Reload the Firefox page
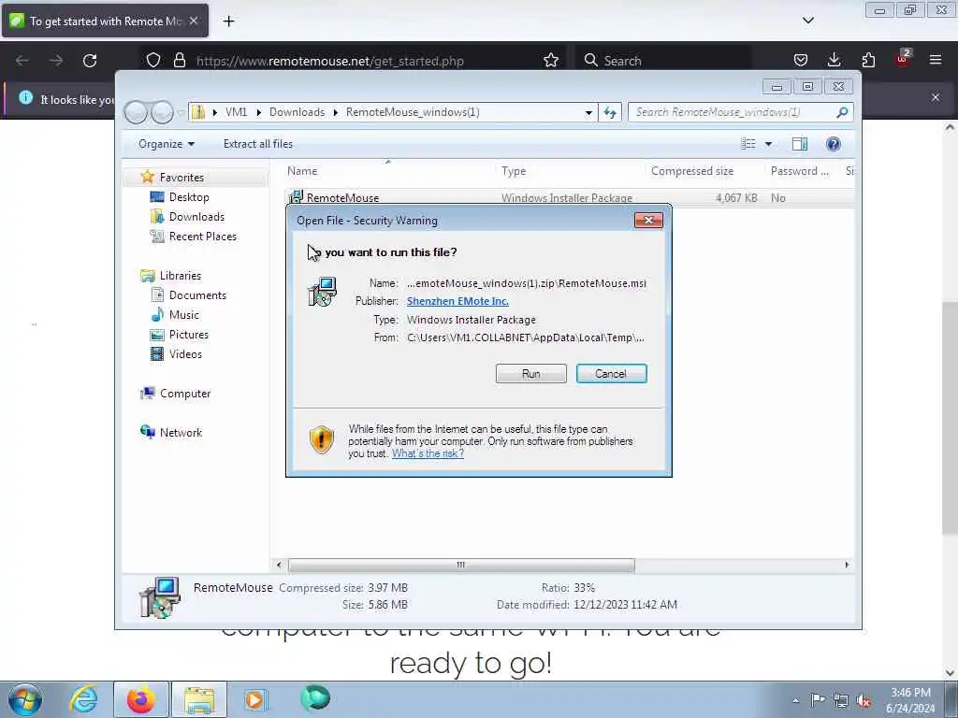Screen dimensions: 958x718 click(x=90, y=61)
